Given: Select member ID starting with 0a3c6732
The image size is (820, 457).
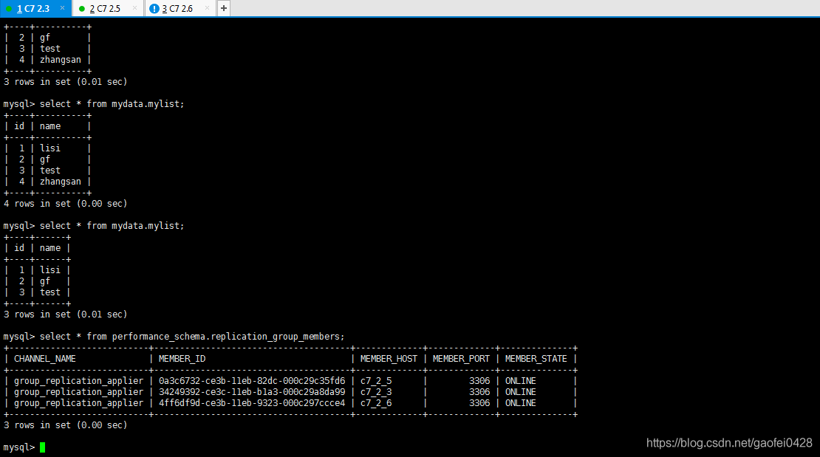Looking at the screenshot, I should (x=252, y=381).
